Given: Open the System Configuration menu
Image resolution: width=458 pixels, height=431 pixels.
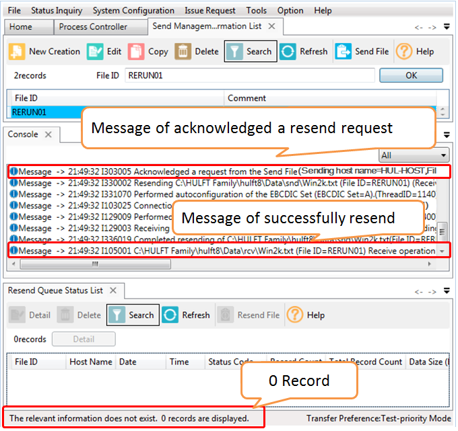Looking at the screenshot, I should point(133,11).
